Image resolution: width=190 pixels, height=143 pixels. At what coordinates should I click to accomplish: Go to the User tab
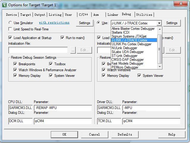click(x=69, y=15)
